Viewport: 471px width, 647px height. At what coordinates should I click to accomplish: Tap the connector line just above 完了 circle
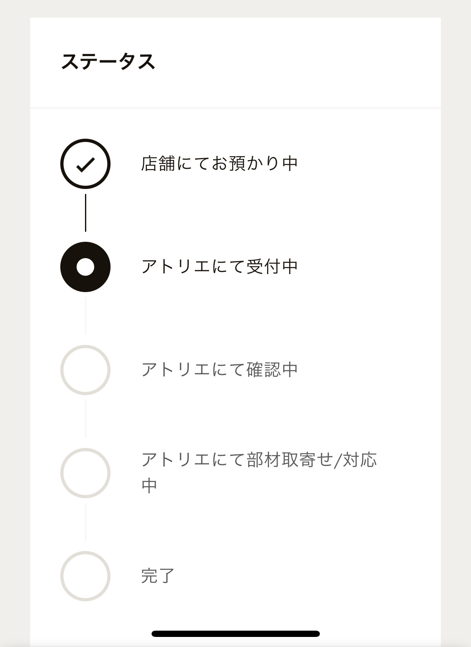point(85,522)
